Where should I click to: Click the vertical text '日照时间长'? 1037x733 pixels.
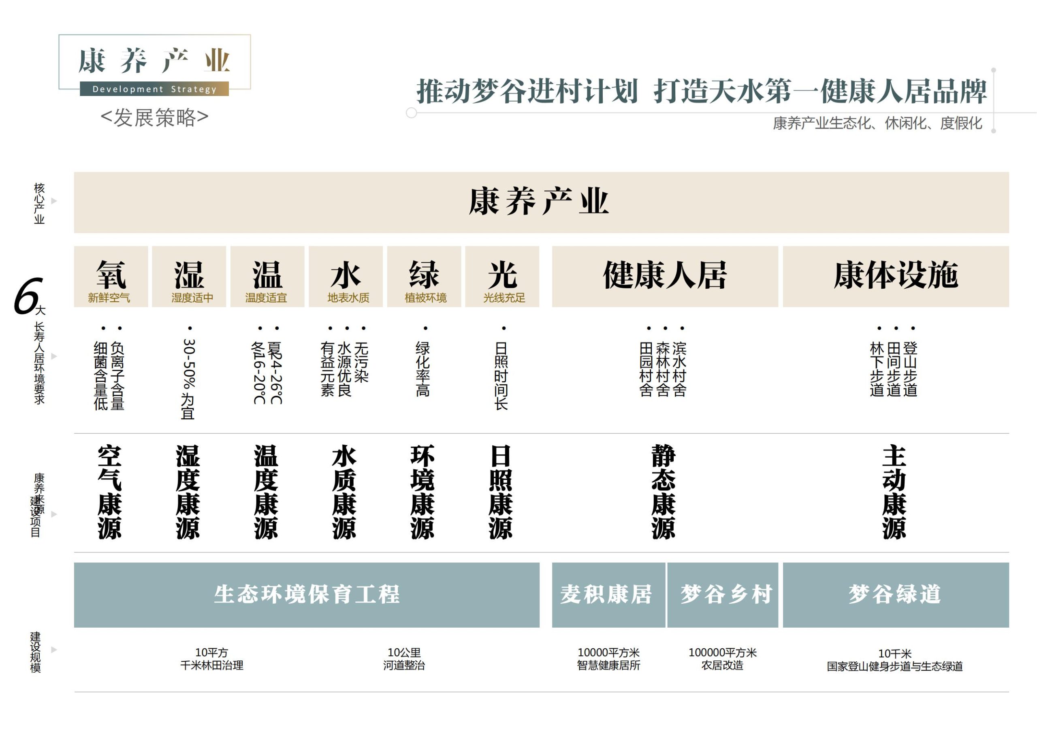coord(501,376)
